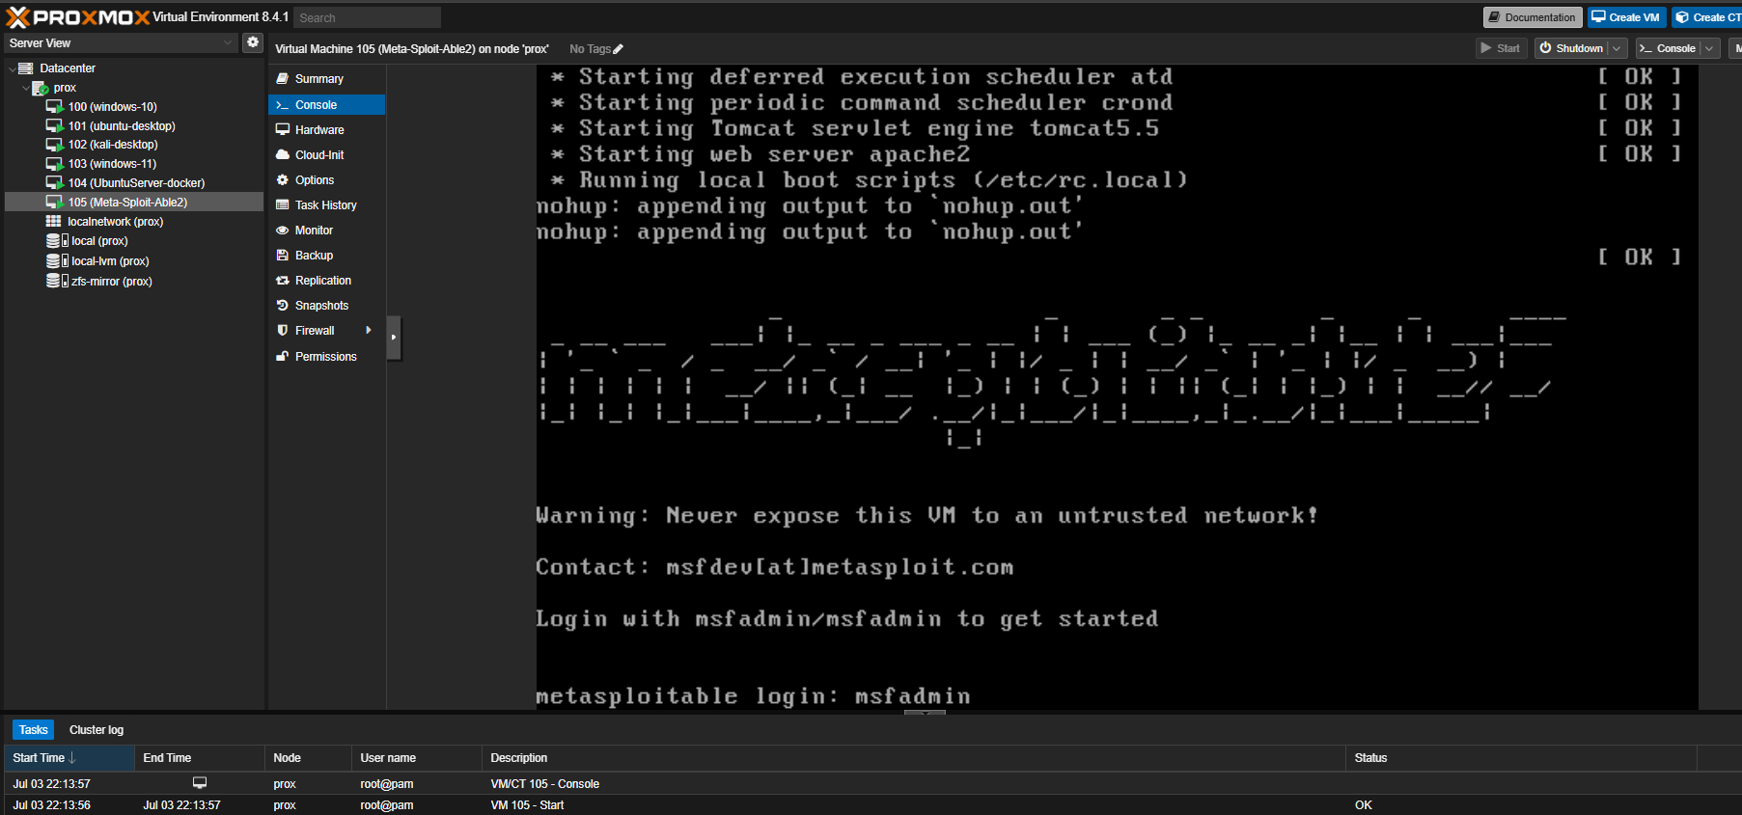
Task: Click the localnetwork grid icon
Action: click(x=54, y=222)
